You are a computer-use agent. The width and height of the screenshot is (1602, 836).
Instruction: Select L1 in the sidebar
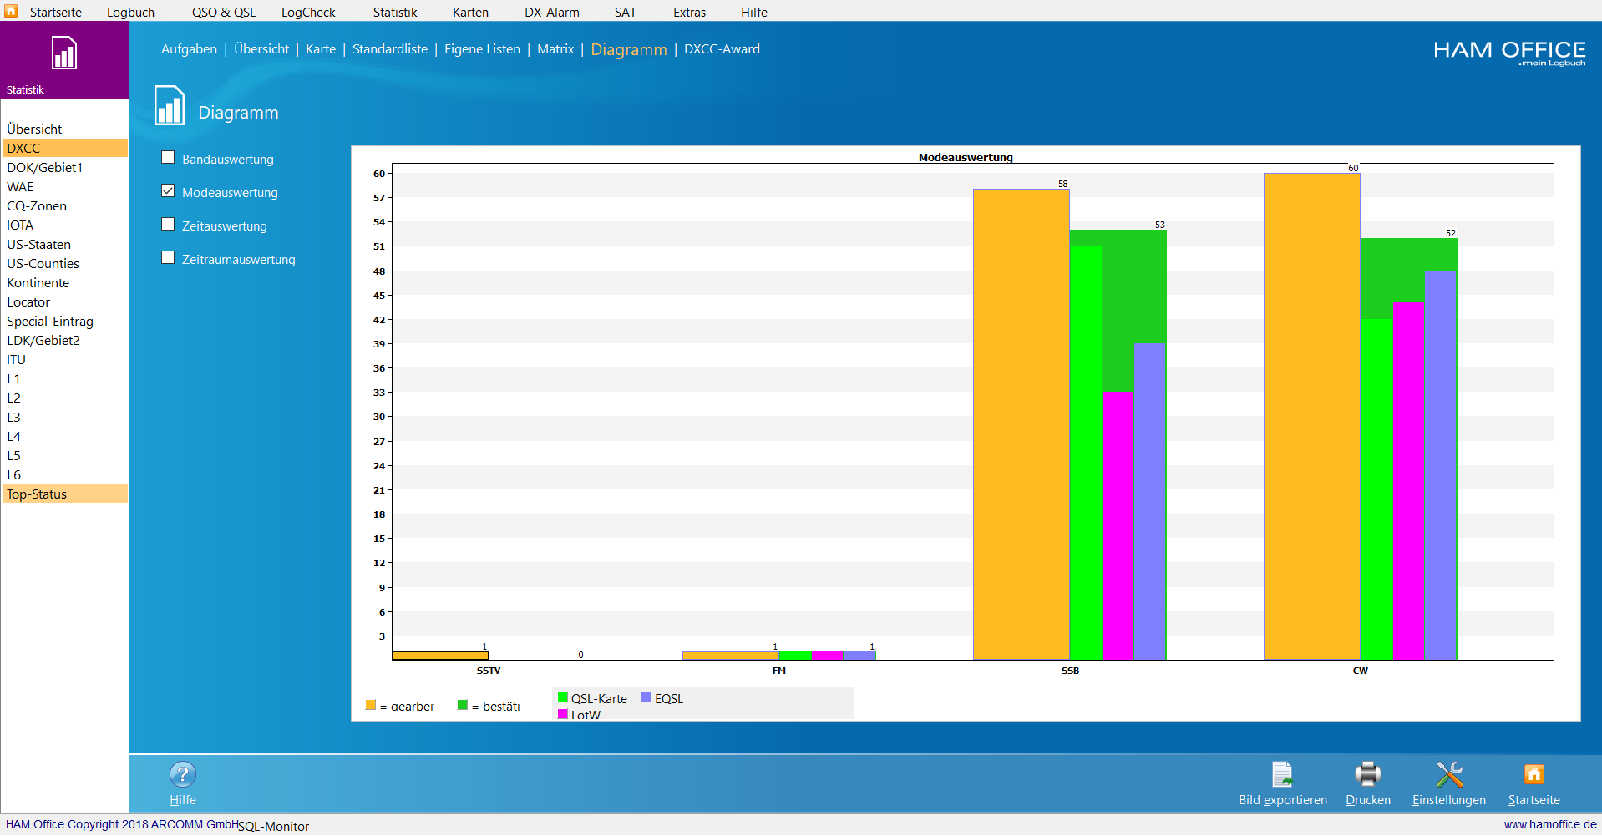pyautogui.click(x=65, y=378)
